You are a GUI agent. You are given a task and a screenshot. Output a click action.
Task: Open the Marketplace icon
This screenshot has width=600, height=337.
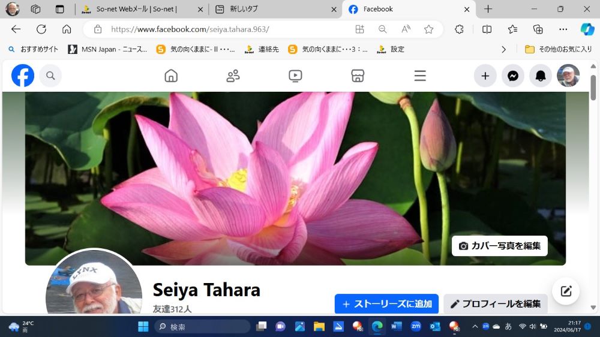[358, 76]
